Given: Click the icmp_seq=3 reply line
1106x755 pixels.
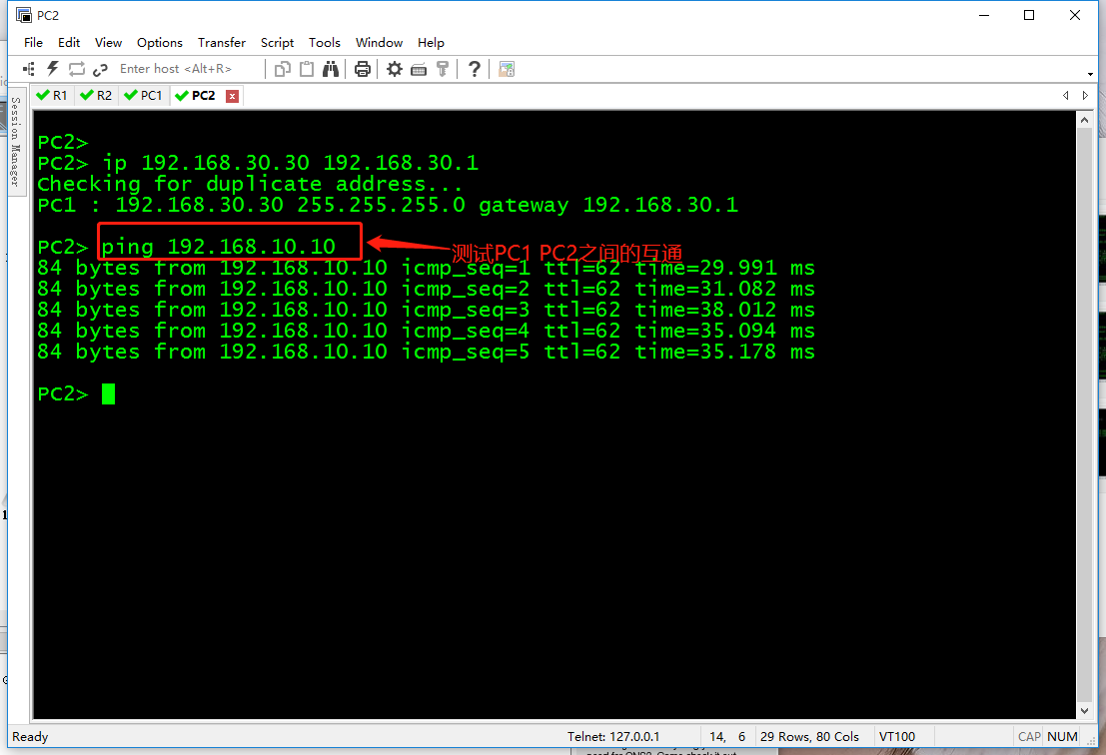Looking at the screenshot, I should 426,310.
